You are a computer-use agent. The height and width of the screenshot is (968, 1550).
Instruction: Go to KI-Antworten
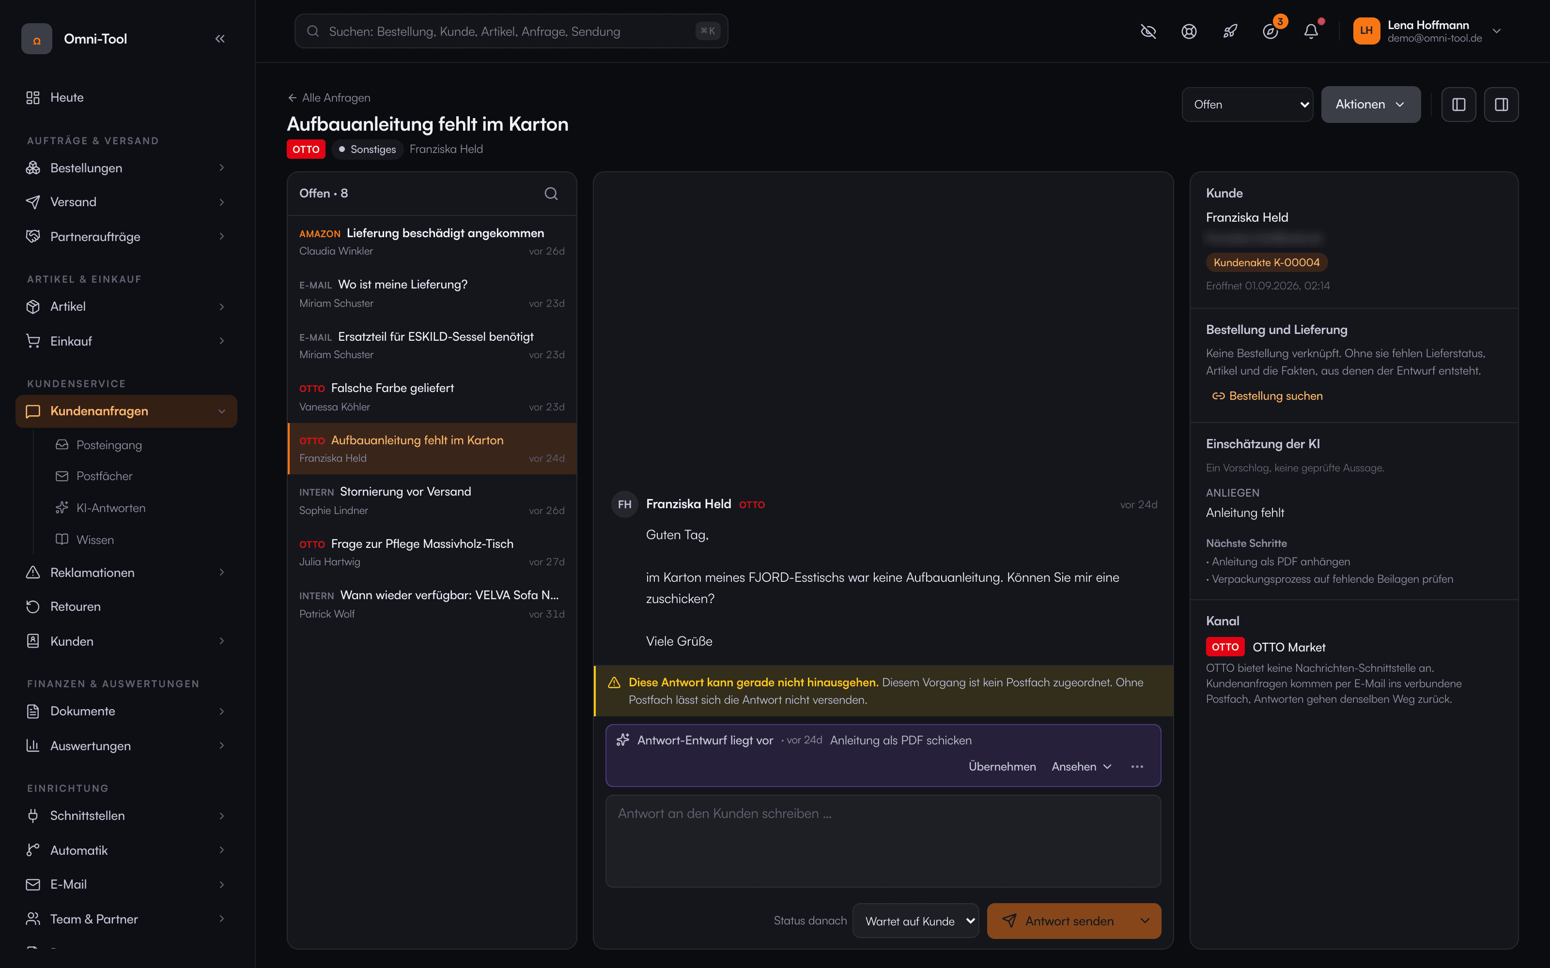pyautogui.click(x=111, y=508)
